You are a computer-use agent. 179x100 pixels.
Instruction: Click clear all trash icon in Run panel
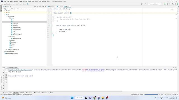point(6,82)
